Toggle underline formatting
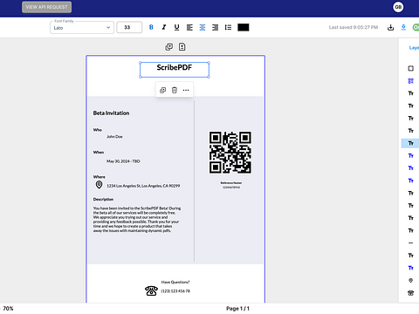419x314 pixels. point(176,27)
